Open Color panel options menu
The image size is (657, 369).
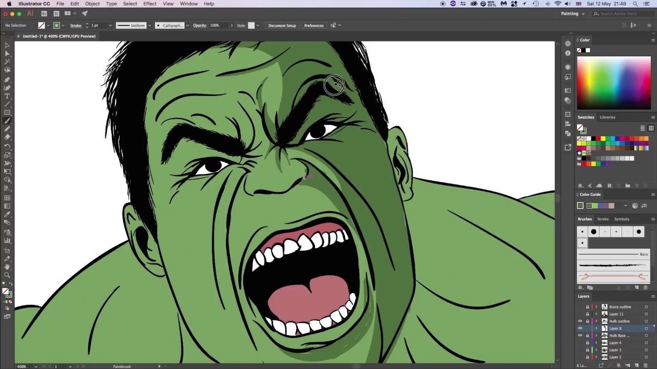[653, 40]
